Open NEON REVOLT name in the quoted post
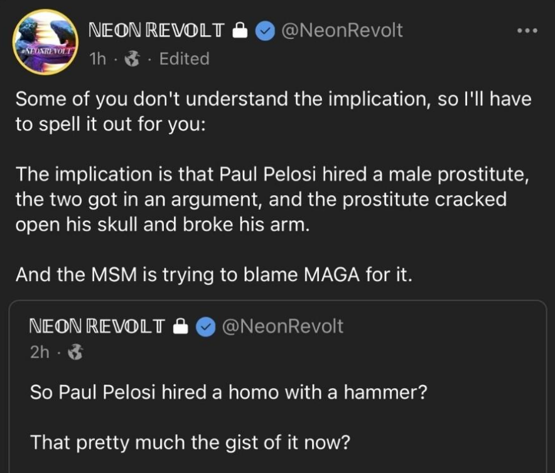This screenshot has height=473, width=555. [97, 326]
